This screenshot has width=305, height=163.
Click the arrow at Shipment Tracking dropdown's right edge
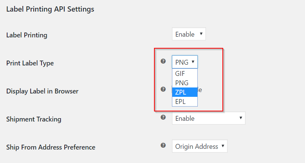241,119
